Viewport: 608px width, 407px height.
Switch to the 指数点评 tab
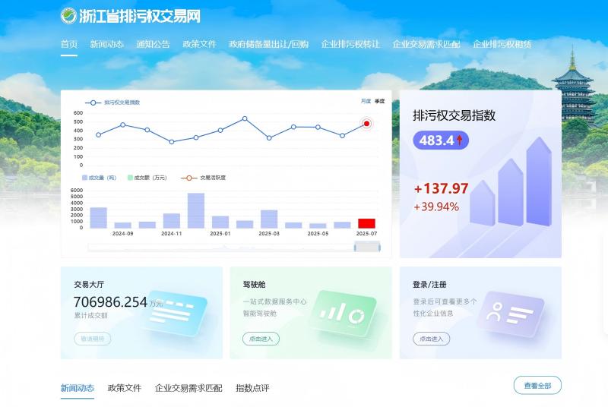pyautogui.click(x=252, y=388)
